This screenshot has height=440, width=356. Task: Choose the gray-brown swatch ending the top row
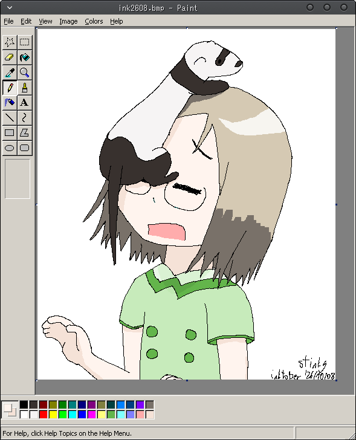point(150,405)
